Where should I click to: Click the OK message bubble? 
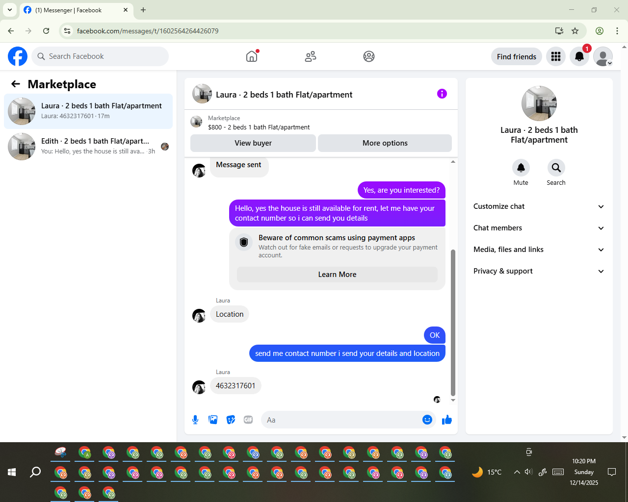tap(435, 335)
